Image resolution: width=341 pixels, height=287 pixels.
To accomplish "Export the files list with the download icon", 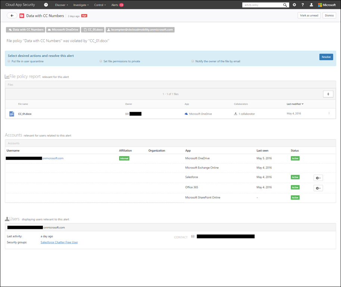I will point(328,94).
